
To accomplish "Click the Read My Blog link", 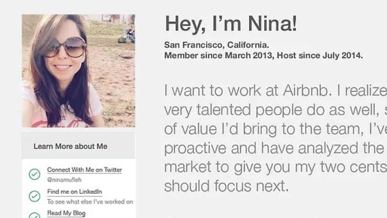I will [66, 213].
